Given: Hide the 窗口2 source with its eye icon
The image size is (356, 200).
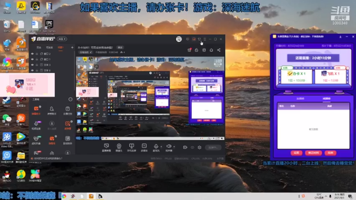Looking at the screenshot, I should (32, 54).
